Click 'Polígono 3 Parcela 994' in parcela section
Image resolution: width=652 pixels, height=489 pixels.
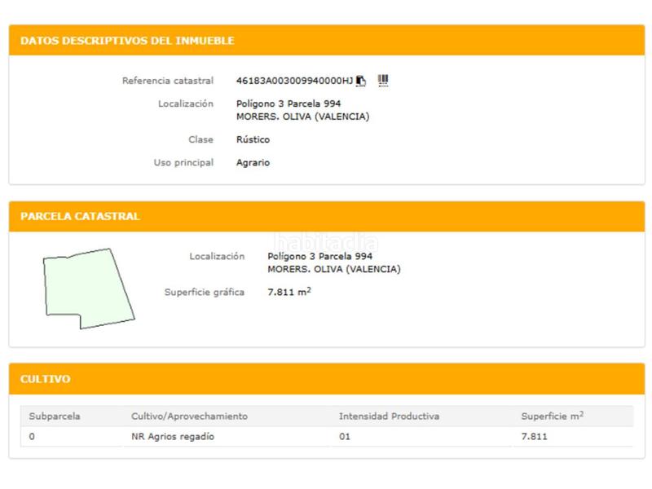click(x=319, y=256)
